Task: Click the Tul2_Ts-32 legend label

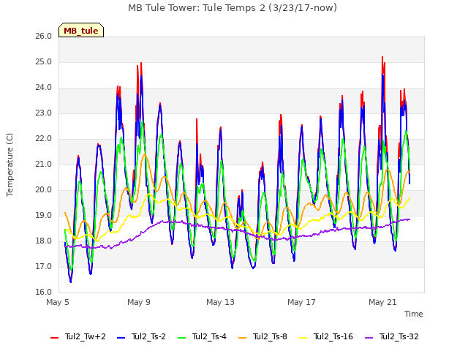Action: coord(399,336)
